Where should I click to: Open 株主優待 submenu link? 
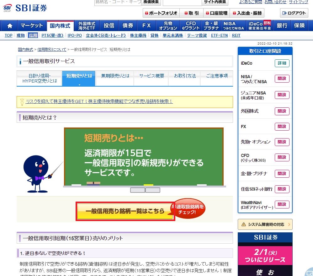138,35
